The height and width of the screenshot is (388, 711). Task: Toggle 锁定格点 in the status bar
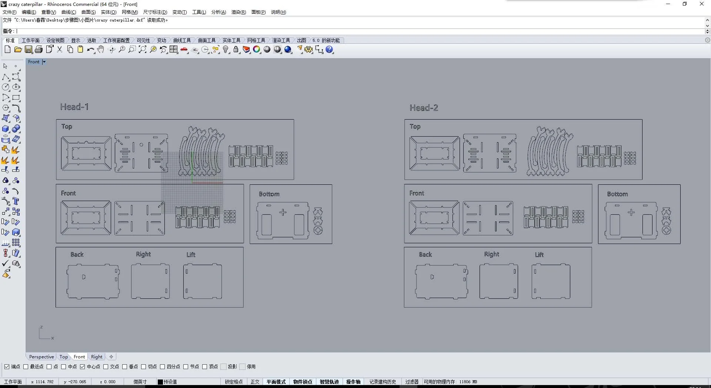[x=234, y=382]
